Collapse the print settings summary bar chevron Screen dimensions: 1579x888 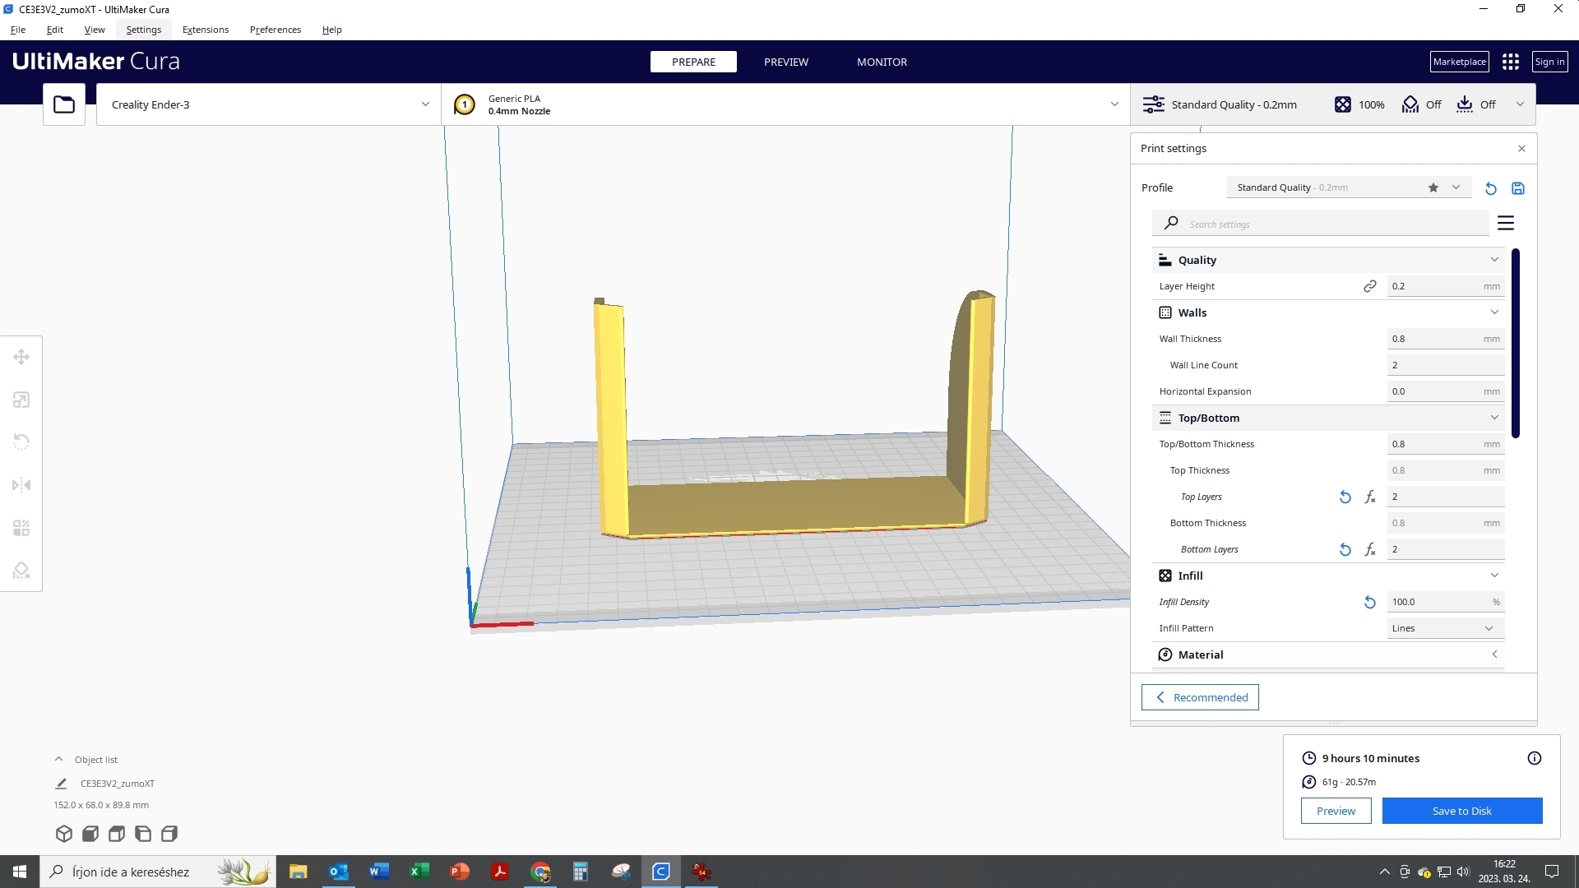[x=1520, y=104]
